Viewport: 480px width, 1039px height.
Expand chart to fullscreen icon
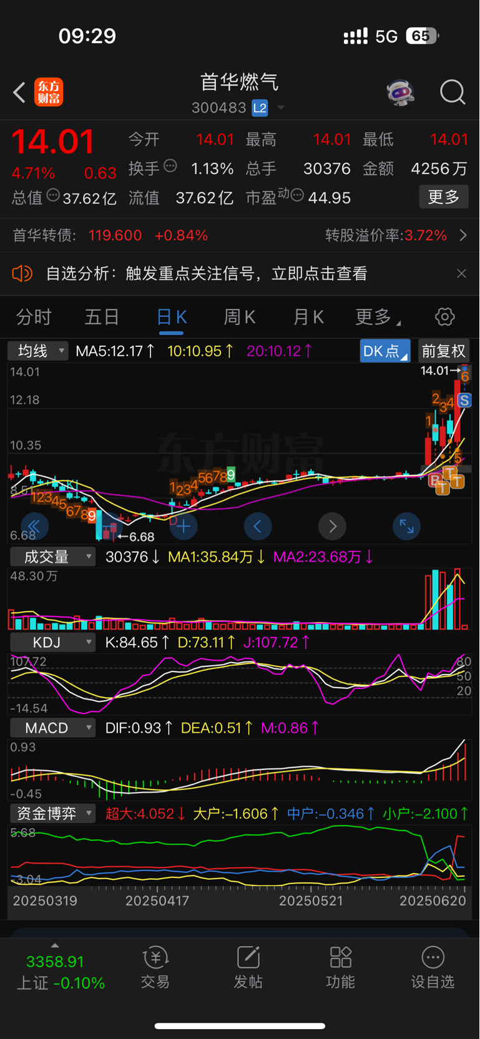pos(406,526)
